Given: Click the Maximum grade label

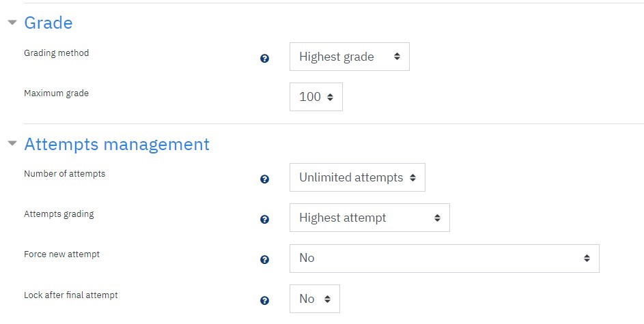Looking at the screenshot, I should [x=56, y=93].
